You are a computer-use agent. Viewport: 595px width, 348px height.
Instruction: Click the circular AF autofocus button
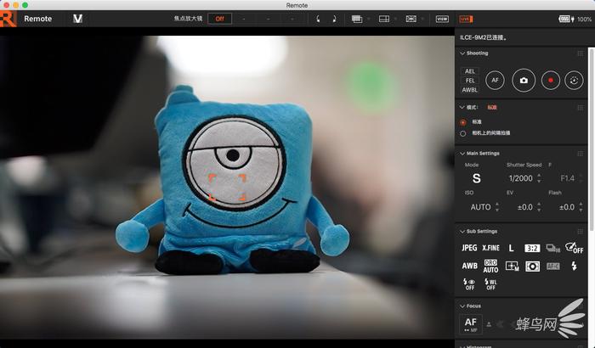coord(495,81)
